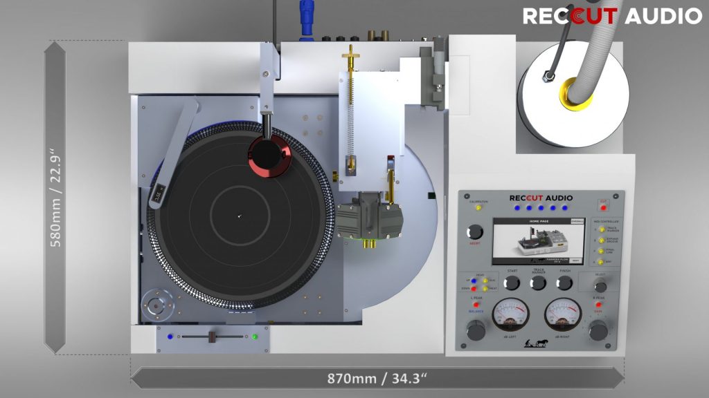Click the yellow VAC indicator light
Image resolution: width=709 pixels, height=398 pixels.
coord(485,281)
